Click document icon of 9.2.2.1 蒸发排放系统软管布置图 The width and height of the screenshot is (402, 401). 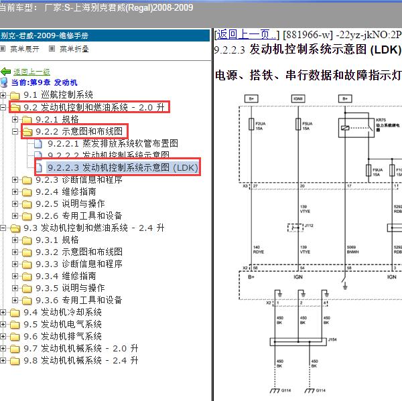(38, 143)
